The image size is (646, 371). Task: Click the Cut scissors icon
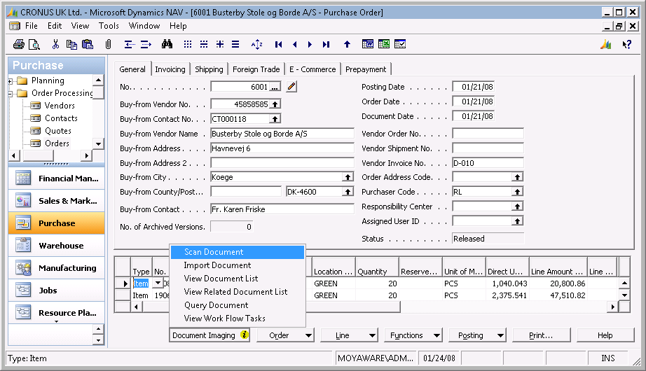(55, 45)
